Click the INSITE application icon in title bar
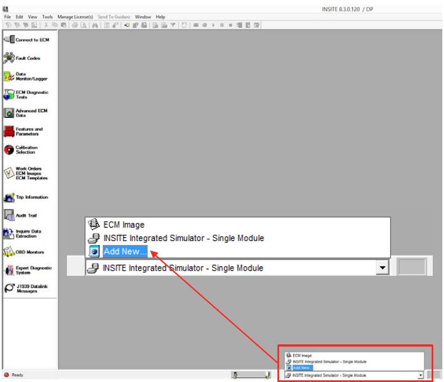The image size is (444, 382). coord(6,9)
